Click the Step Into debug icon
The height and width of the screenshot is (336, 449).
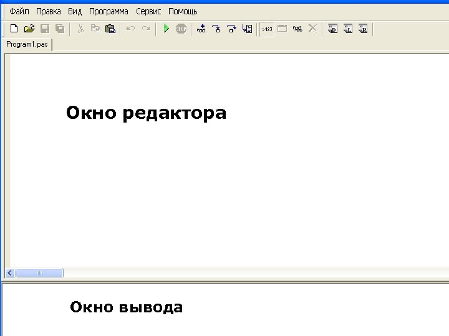216,29
